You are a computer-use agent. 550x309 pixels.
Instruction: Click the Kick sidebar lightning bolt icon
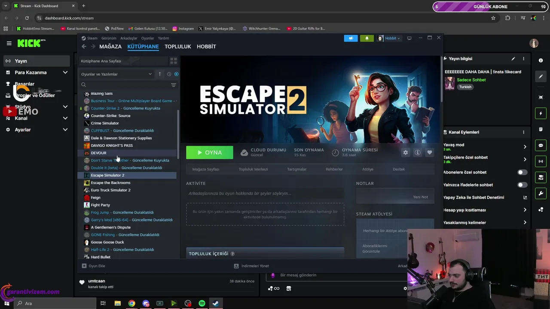tap(541, 113)
